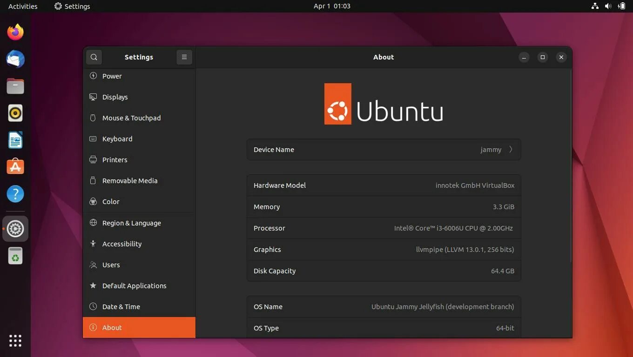Click the Memory value 3.3 GiB
The image size is (633, 357).
click(x=504, y=206)
